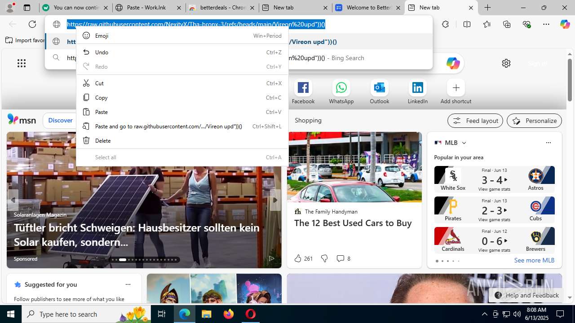Open Task View on taskbar
Viewport: 575px width, 323px height.
pos(162,314)
